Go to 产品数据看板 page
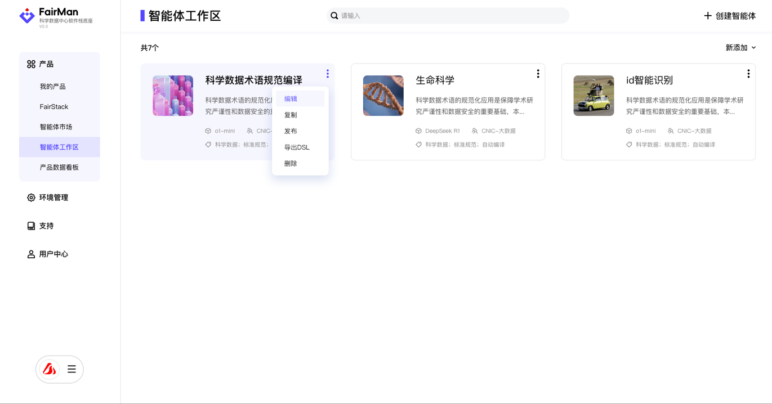The image size is (772, 404). (x=59, y=168)
